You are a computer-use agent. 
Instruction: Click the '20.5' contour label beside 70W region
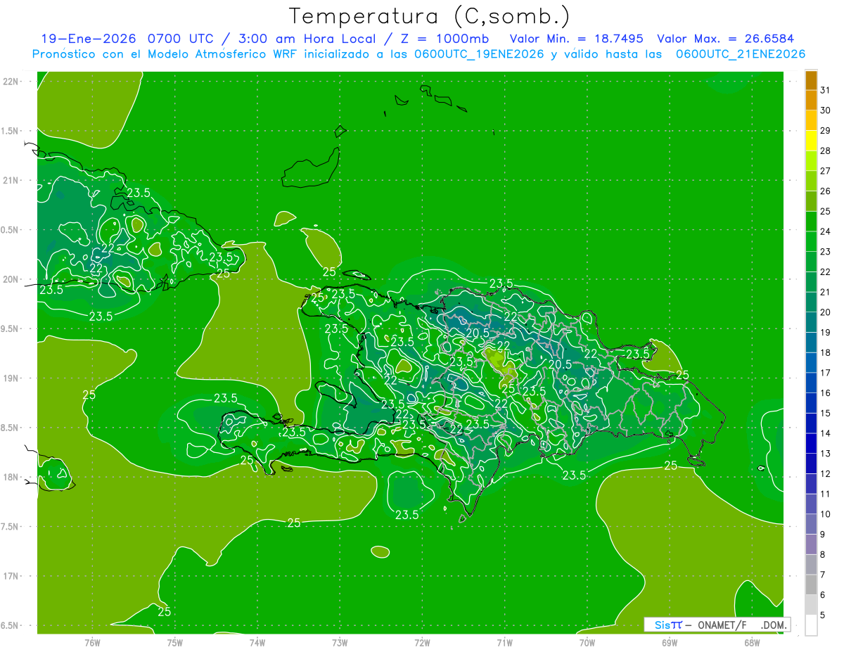tap(560, 364)
